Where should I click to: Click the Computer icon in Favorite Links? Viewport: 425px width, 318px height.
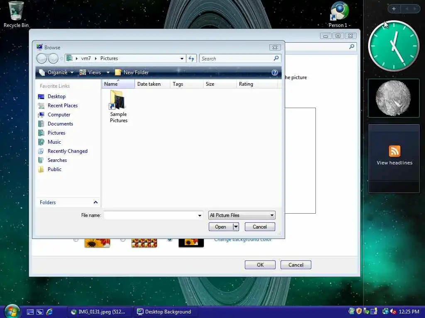tap(41, 115)
